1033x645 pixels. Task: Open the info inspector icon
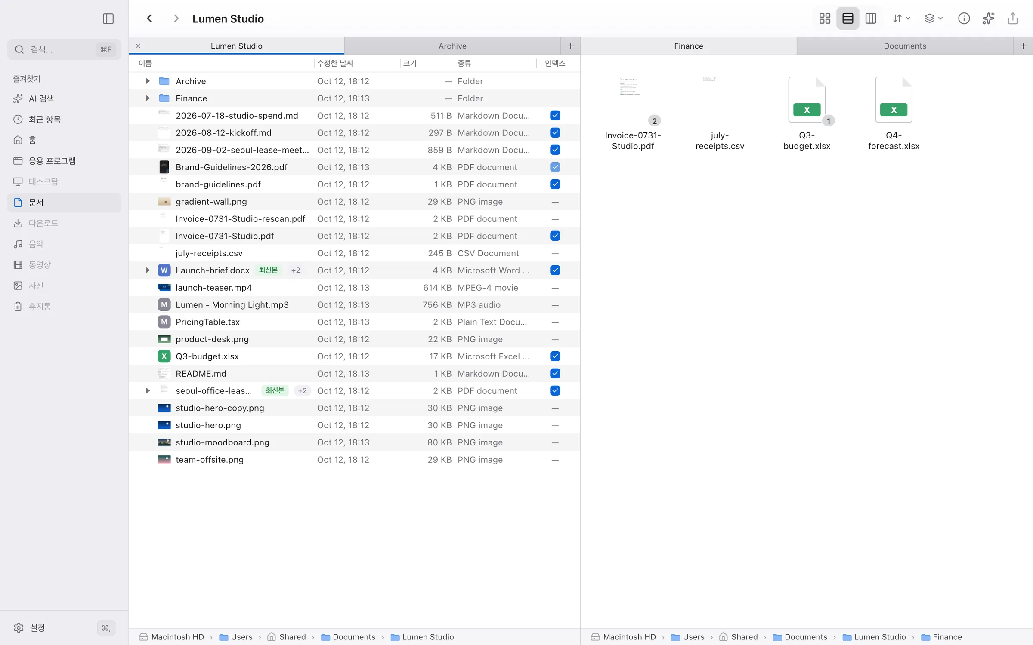(x=964, y=18)
